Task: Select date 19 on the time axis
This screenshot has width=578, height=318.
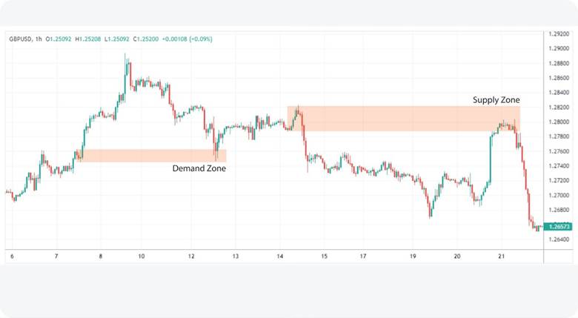Action: (x=413, y=256)
